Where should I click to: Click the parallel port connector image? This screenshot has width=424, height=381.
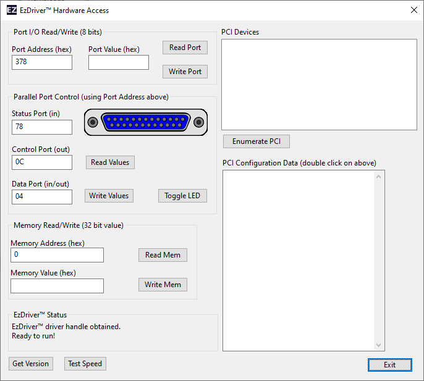click(146, 122)
